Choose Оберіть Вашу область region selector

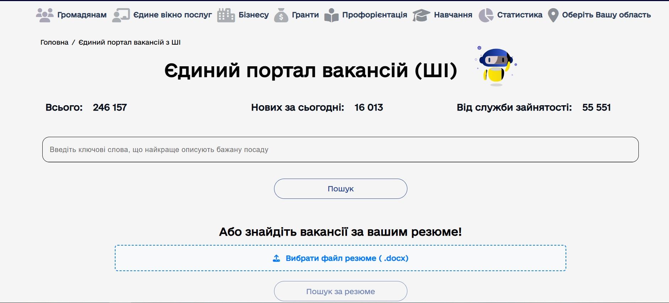[606, 15]
